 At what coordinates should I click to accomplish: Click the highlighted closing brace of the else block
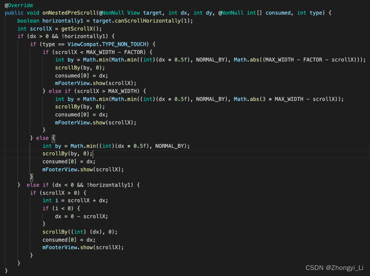pyautogui.click(x=31, y=177)
